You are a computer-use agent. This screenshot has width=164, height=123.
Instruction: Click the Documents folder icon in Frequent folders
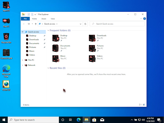pyautogui.click(x=56, y=48)
